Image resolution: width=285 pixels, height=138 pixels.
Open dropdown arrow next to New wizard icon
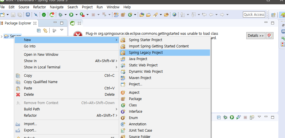tap(7, 15)
